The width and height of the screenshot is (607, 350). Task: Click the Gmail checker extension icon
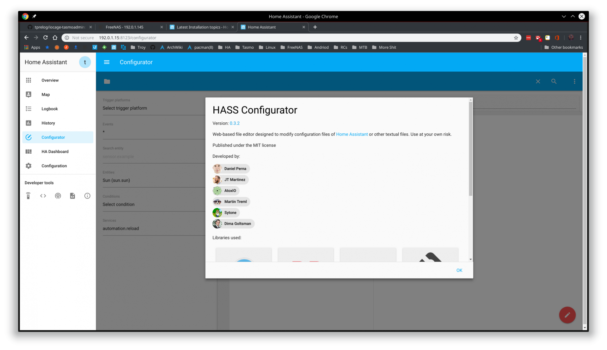tap(538, 38)
